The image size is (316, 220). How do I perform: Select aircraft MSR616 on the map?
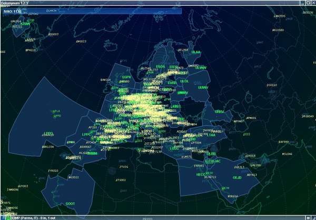233,196
